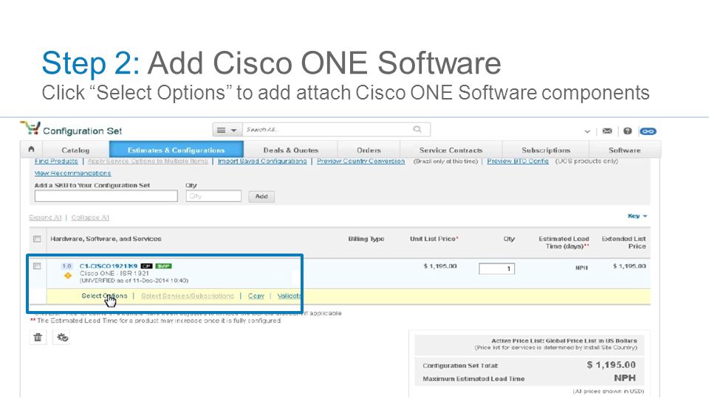
Task: Check the C1-CISCO1921/K9 row checkbox
Action: pos(37,266)
